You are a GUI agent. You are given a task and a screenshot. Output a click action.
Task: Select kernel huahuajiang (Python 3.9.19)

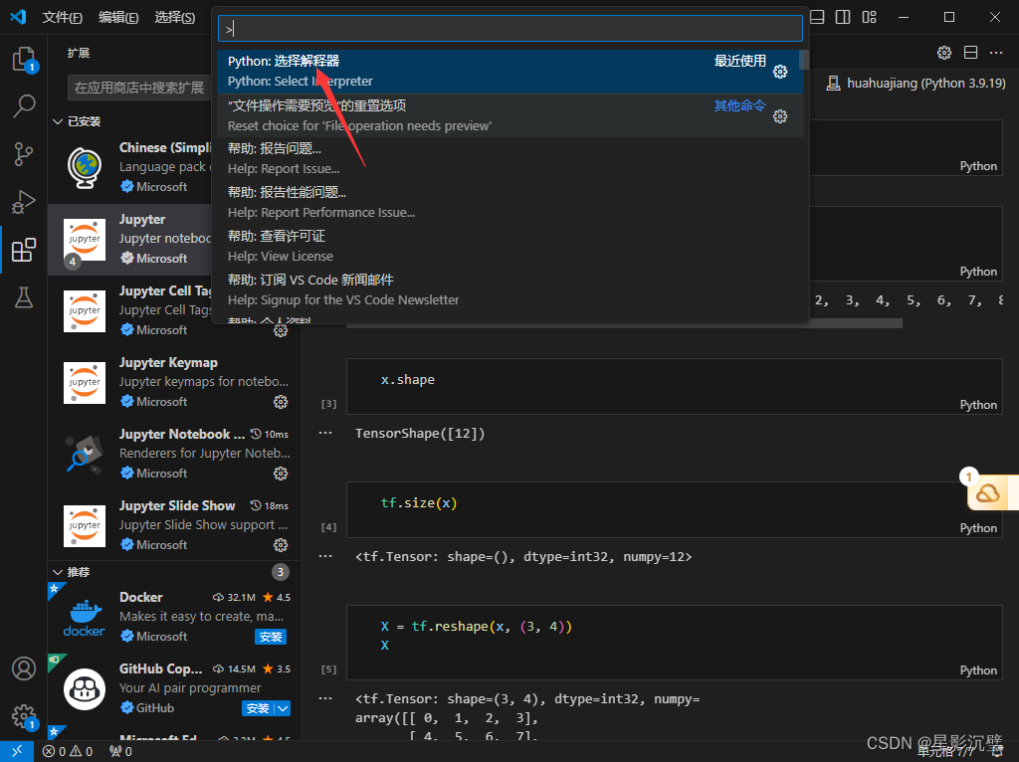pos(916,84)
